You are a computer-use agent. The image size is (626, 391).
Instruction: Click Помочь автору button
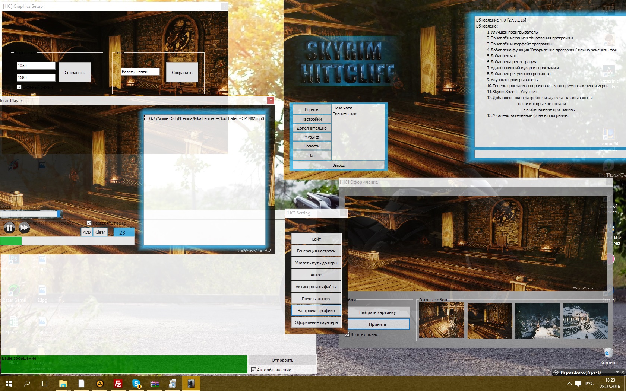[x=316, y=299]
